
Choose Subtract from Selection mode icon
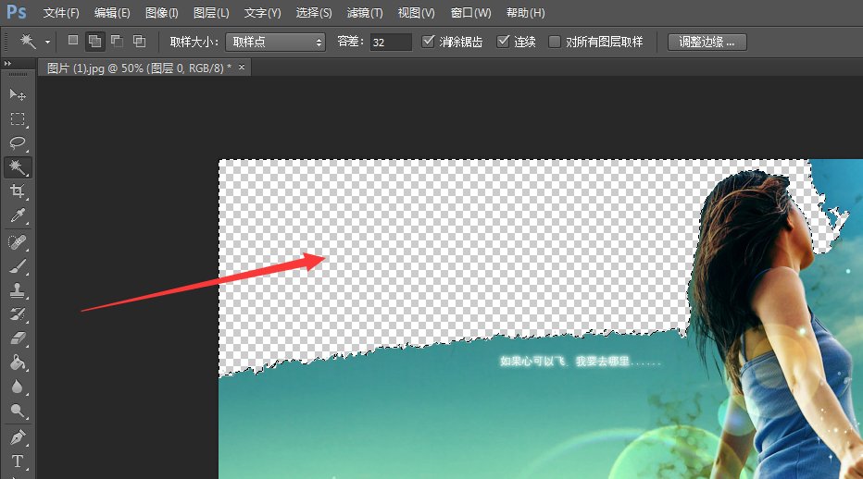(117, 41)
